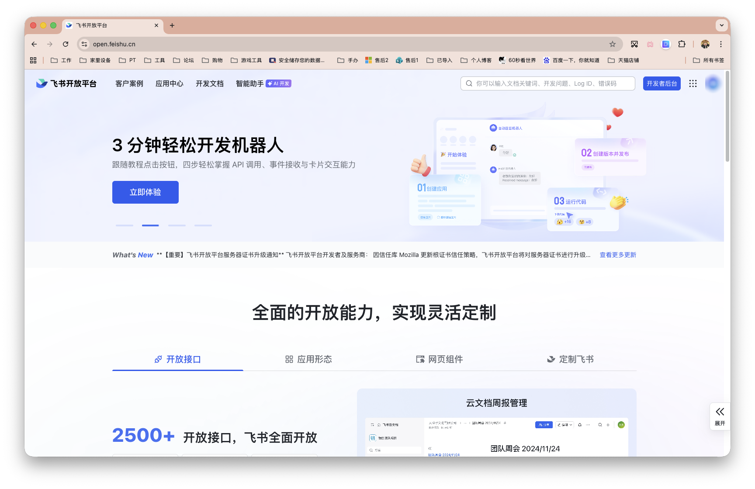Activate the fourth carousel dot
This screenshot has height=489, width=755.
[203, 225]
